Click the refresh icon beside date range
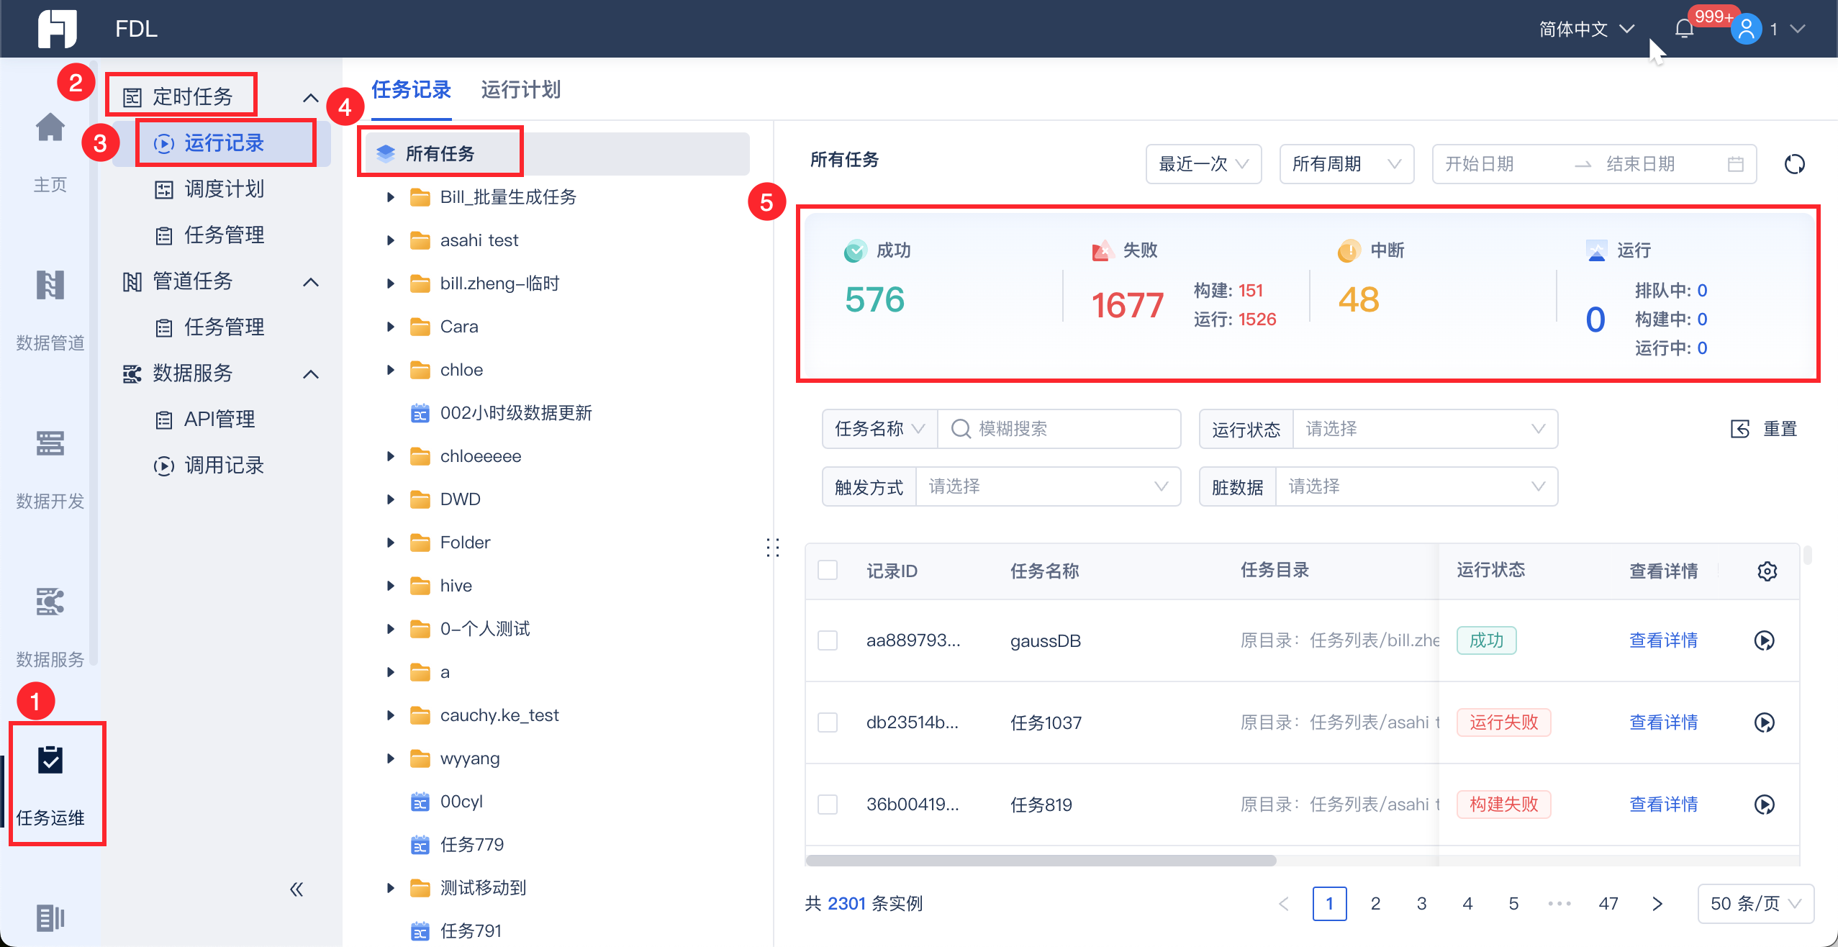 tap(1794, 164)
